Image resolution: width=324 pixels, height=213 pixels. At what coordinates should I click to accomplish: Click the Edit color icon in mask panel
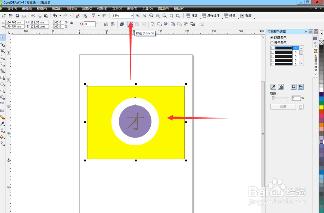tap(281, 87)
